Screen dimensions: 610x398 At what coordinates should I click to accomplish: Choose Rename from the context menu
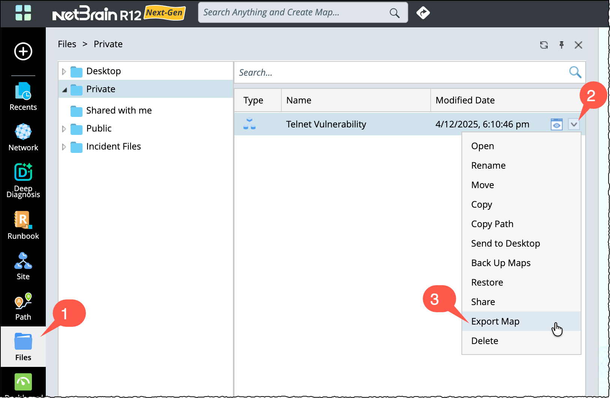point(521,165)
